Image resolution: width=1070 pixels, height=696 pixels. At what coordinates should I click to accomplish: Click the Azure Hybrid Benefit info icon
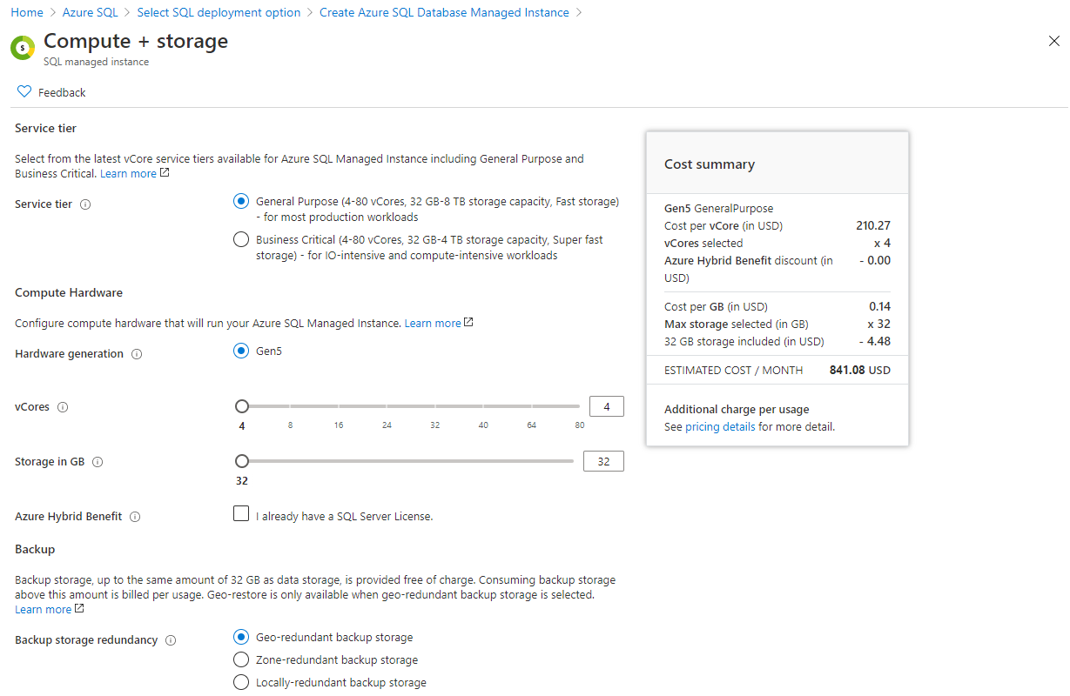pyautogui.click(x=135, y=517)
